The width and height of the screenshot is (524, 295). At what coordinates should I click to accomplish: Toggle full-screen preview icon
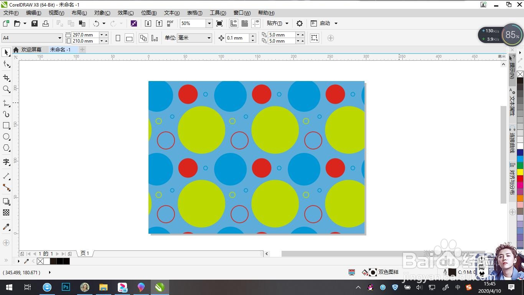click(x=219, y=23)
